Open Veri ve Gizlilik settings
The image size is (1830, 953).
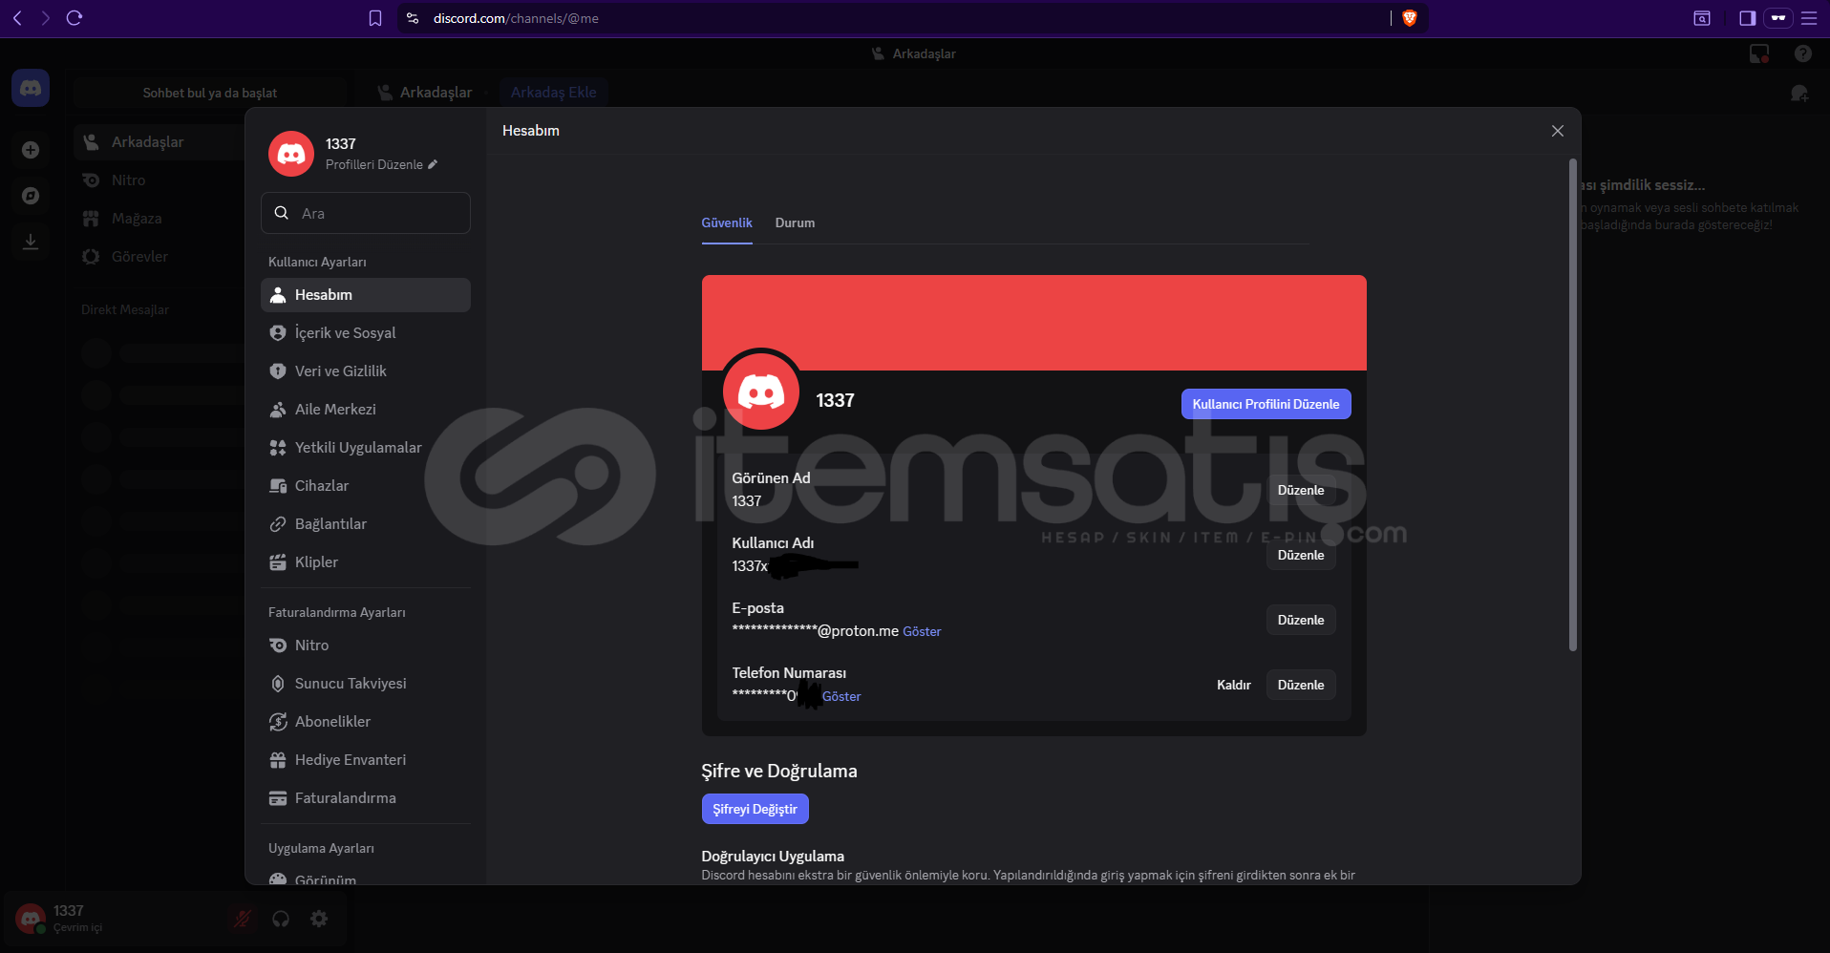click(x=366, y=371)
